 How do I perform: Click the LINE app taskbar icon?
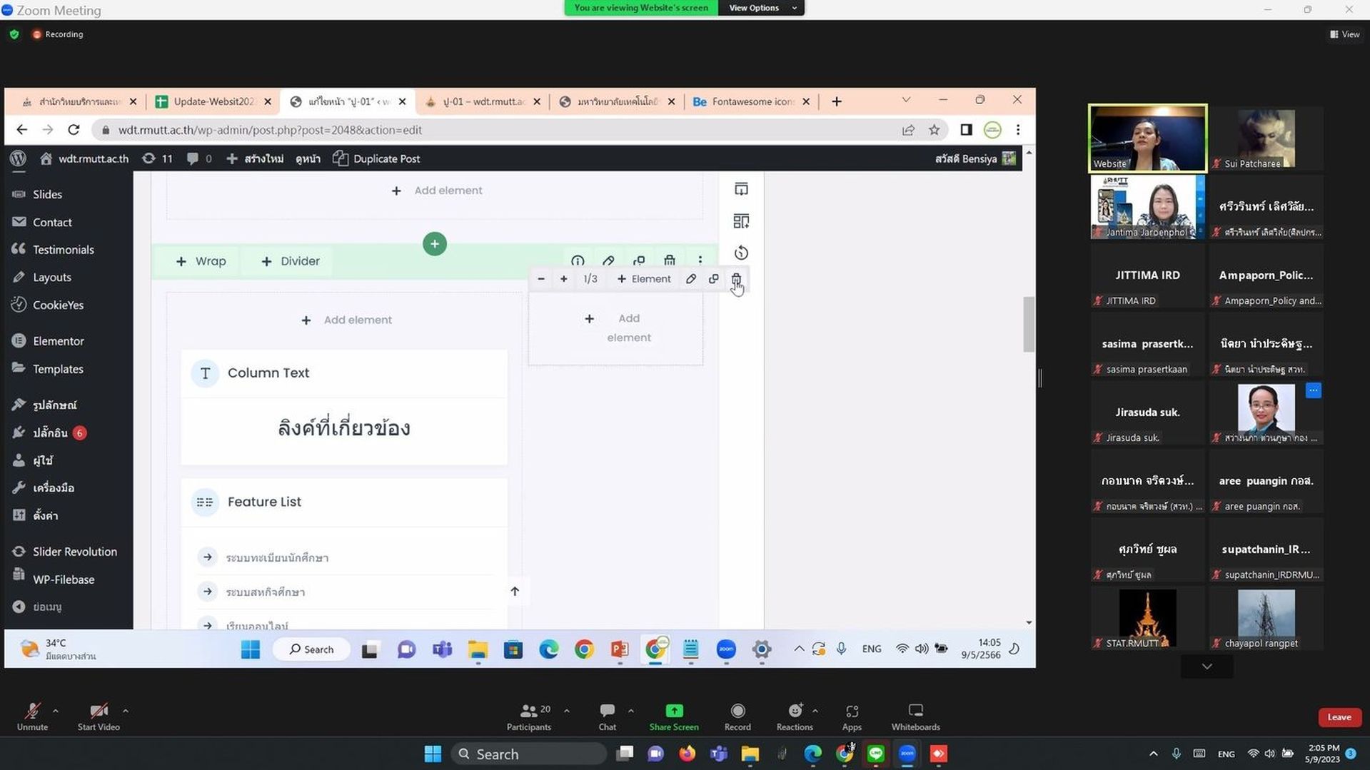(875, 754)
